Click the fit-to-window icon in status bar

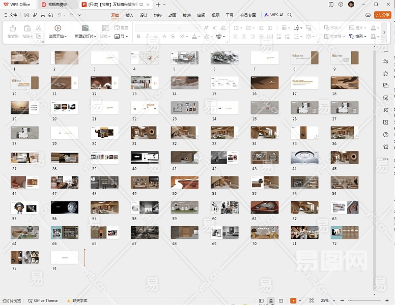pos(312,301)
